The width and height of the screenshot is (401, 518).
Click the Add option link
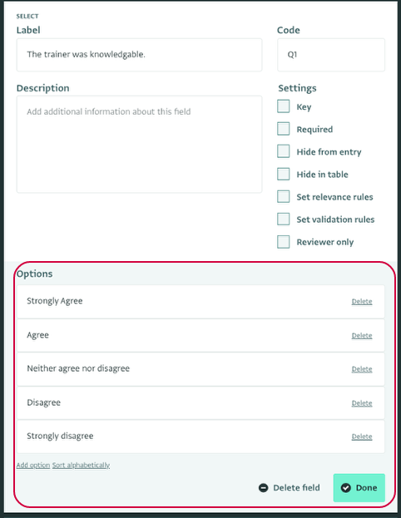pos(33,465)
